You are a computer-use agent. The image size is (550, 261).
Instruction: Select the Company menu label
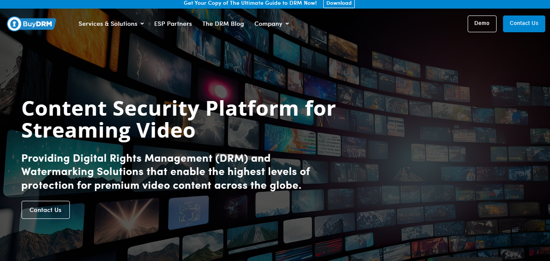click(268, 24)
